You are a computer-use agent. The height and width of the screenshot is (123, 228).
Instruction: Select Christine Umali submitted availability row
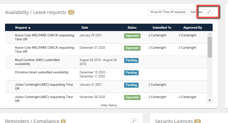[x=106, y=74]
